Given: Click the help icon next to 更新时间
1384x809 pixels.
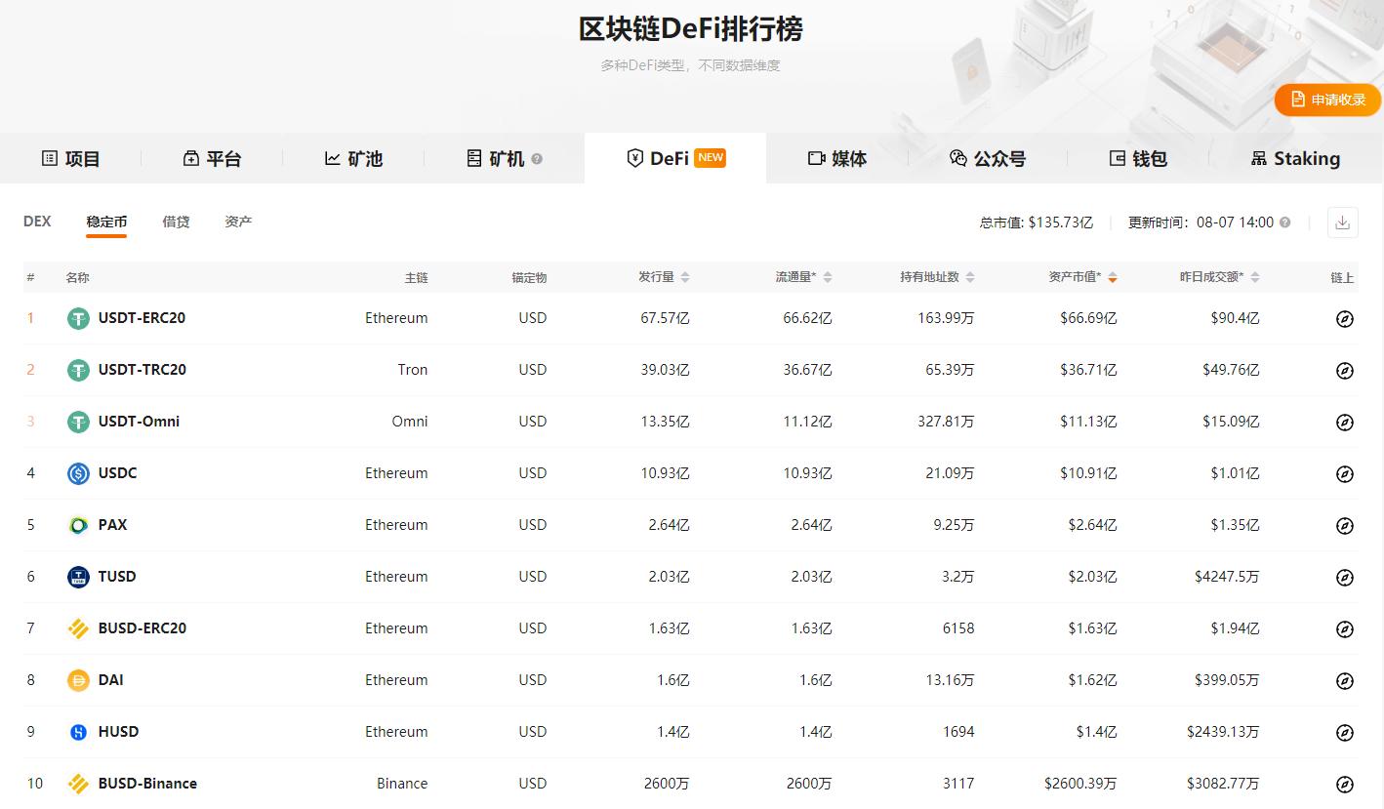Looking at the screenshot, I should [x=1285, y=222].
